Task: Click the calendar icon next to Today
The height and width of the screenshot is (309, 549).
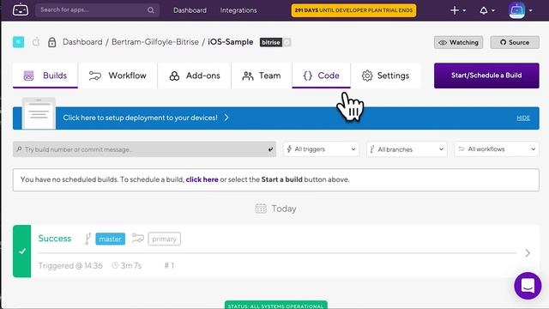Action: click(261, 209)
